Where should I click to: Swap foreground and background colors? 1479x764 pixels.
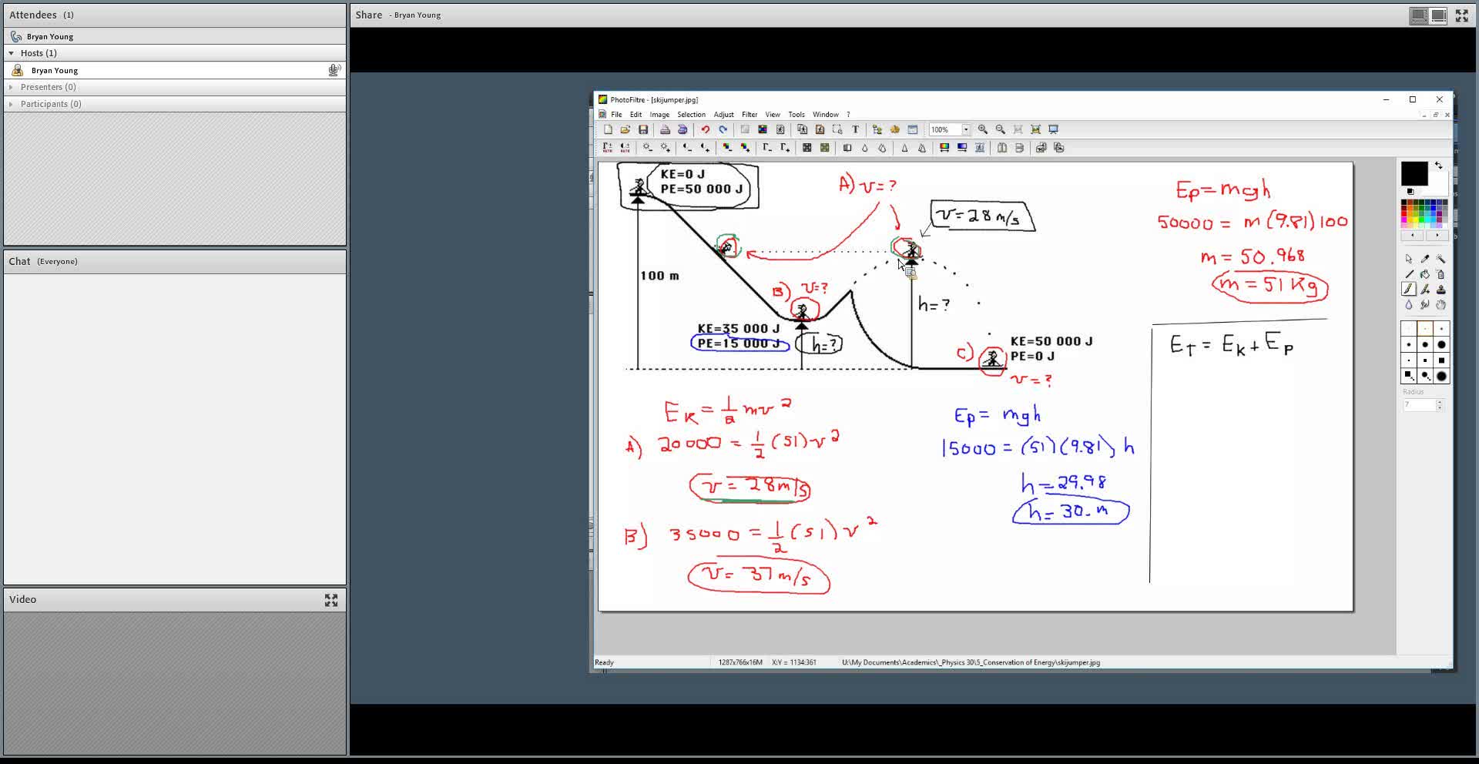1439,165
